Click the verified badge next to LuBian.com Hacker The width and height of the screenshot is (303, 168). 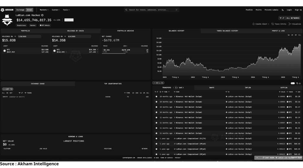pos(42,15)
